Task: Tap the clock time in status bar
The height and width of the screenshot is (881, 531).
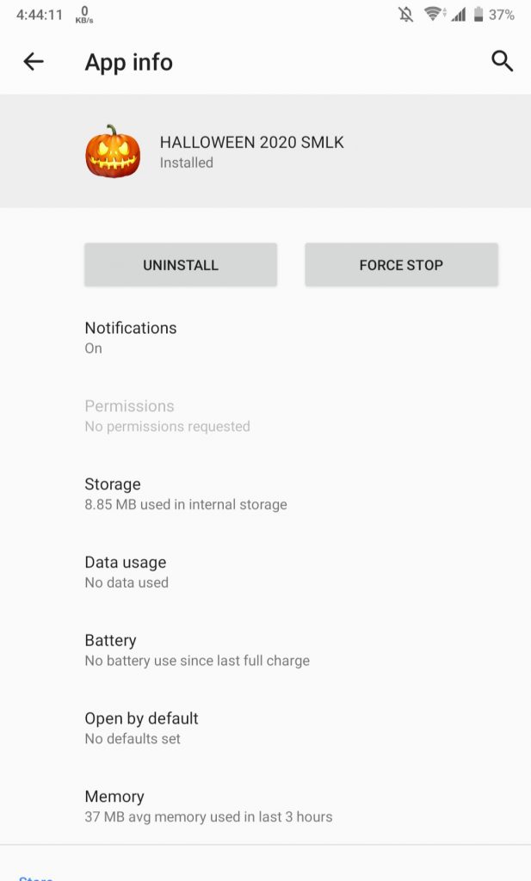Action: 40,15
